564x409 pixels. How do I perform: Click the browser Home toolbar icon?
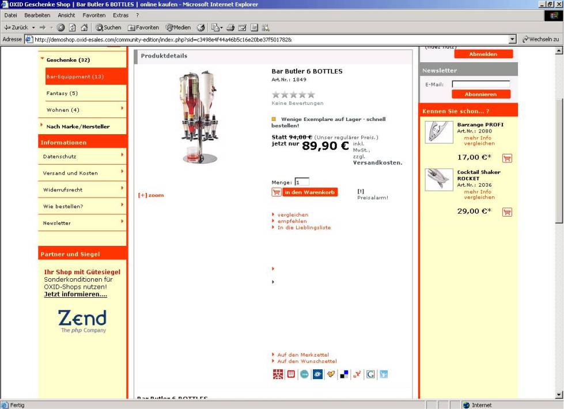[x=84, y=27]
